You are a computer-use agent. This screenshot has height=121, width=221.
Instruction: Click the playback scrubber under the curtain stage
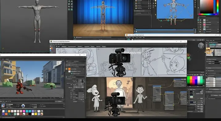click(x=93, y=37)
